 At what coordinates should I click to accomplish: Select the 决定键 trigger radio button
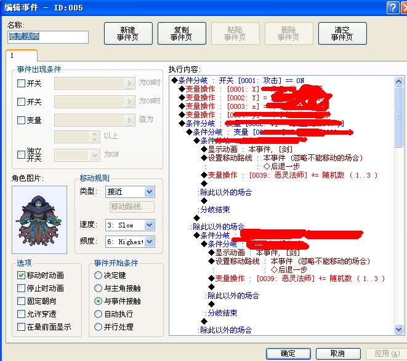[98, 275]
